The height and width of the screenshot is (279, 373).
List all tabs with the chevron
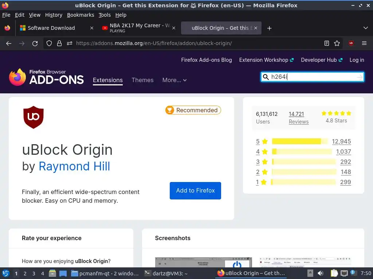pos(366,28)
